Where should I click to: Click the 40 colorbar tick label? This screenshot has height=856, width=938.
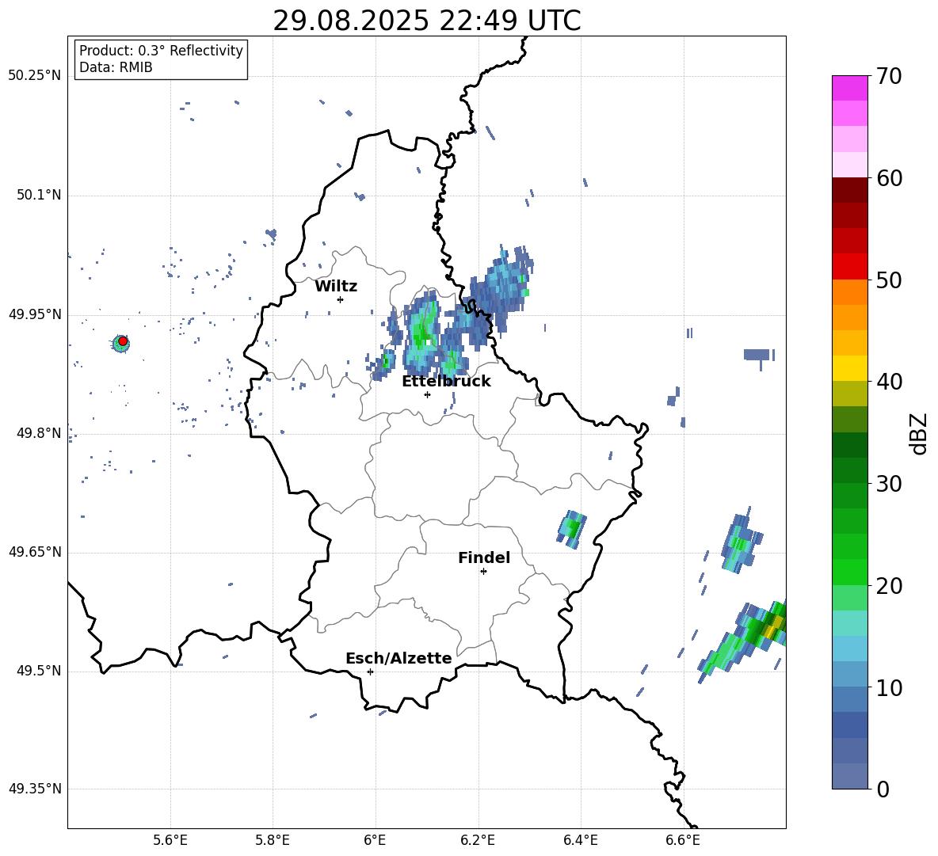click(x=889, y=382)
